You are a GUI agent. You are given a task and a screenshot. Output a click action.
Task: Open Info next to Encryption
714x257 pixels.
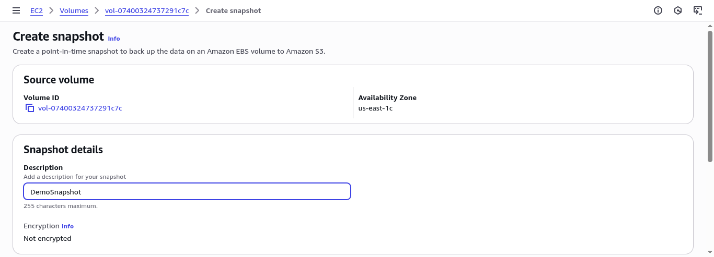(67, 226)
